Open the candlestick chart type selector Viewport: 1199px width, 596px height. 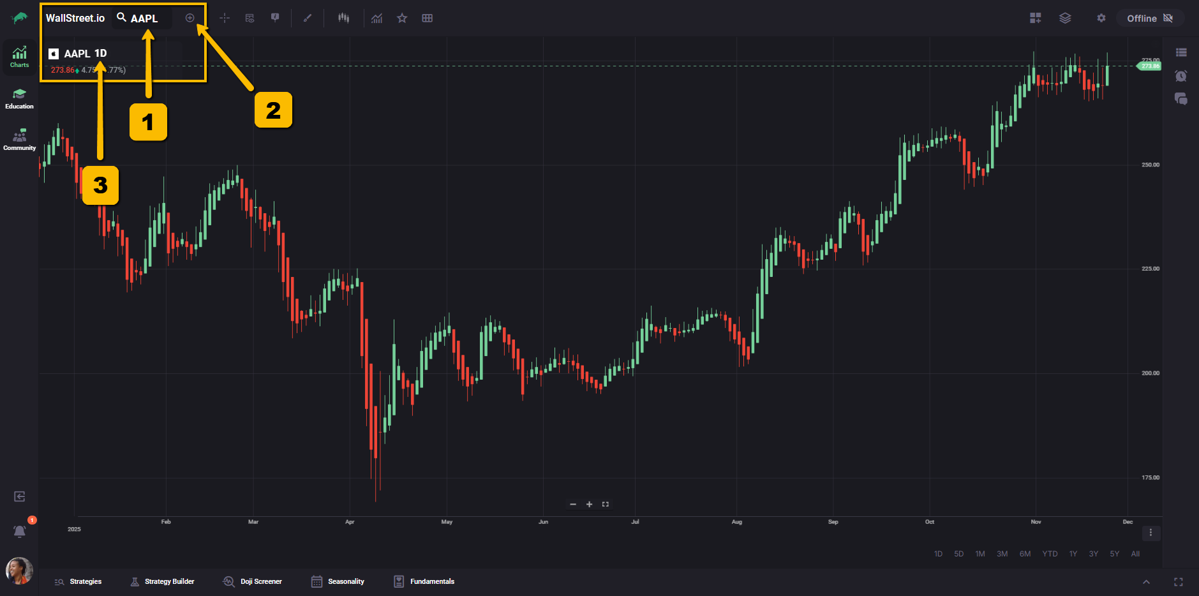343,18
